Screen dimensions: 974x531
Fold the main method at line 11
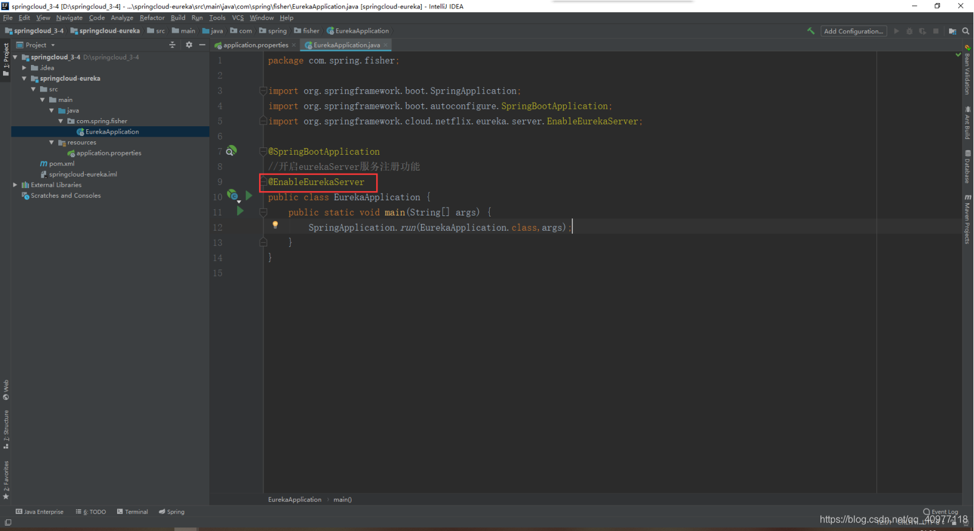tap(263, 212)
